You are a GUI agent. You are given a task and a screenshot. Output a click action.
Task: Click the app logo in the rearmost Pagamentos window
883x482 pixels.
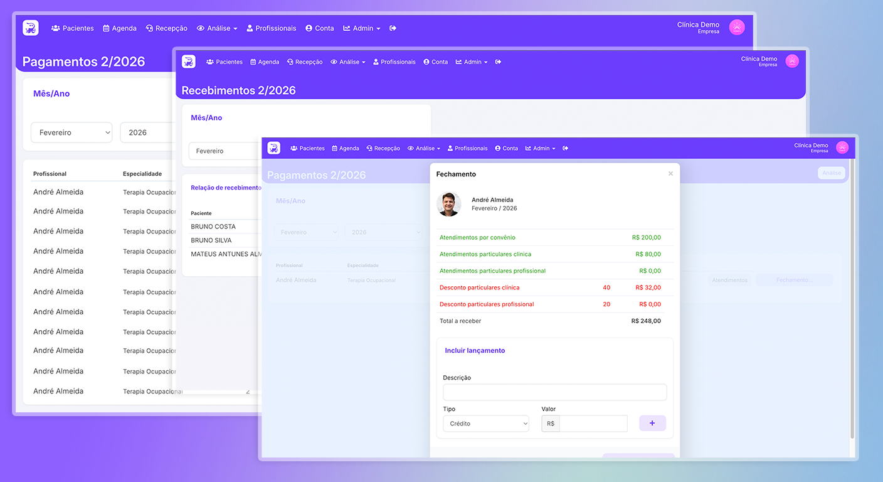[30, 28]
